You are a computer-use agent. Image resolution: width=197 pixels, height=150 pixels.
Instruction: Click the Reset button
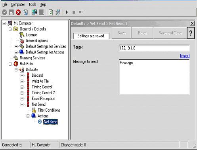coord(142,33)
